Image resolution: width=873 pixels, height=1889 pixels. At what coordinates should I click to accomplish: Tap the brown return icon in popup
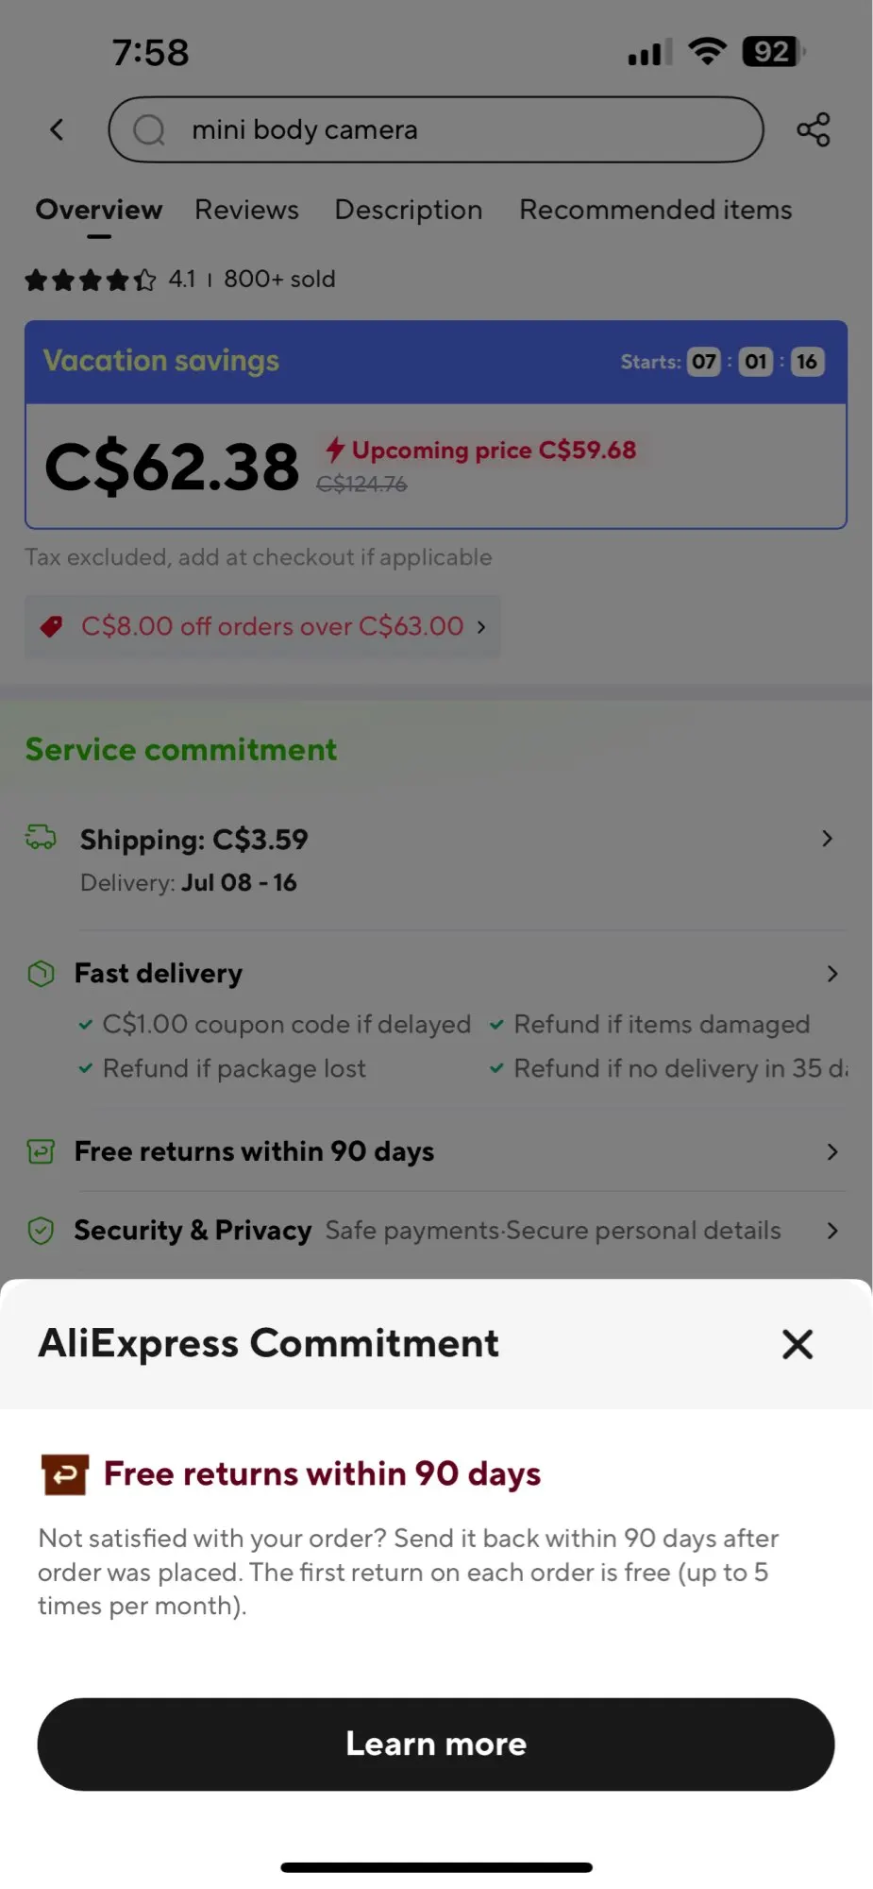pyautogui.click(x=64, y=1474)
